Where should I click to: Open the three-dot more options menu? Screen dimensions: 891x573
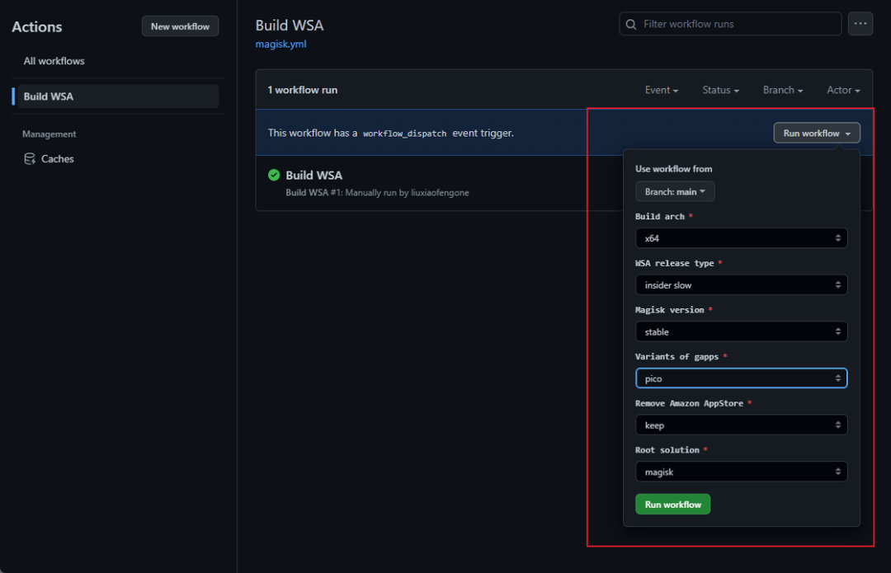860,24
